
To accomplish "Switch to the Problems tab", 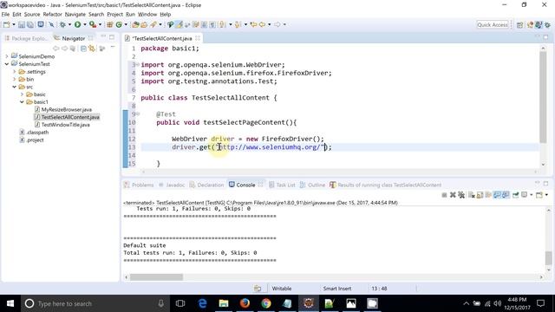I will coord(139,185).
